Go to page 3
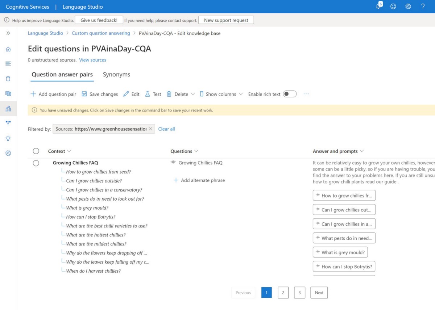 [299, 293]
